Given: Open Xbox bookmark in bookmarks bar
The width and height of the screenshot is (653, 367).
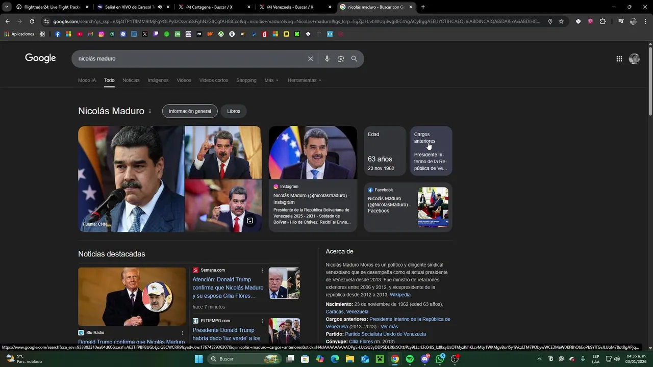Looking at the screenshot, I should [221, 34].
